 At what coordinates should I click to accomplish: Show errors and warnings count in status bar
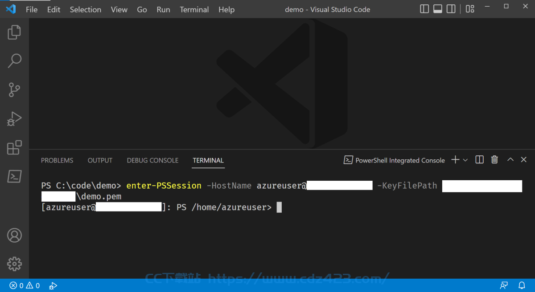pyautogui.click(x=25, y=286)
